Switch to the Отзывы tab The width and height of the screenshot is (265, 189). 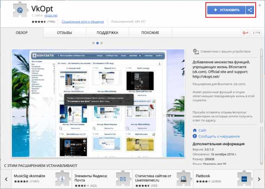click(x=64, y=33)
